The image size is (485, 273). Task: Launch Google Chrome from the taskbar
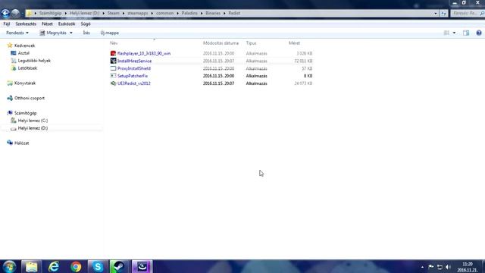(76, 266)
